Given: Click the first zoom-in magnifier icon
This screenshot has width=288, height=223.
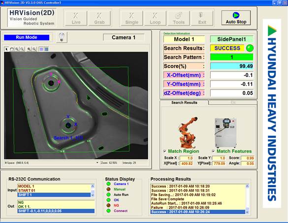Looking at the screenshot, I should 17,49.
